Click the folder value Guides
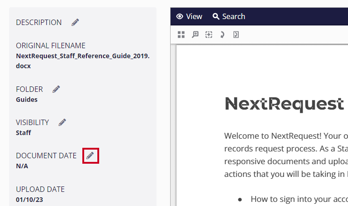 point(27,100)
